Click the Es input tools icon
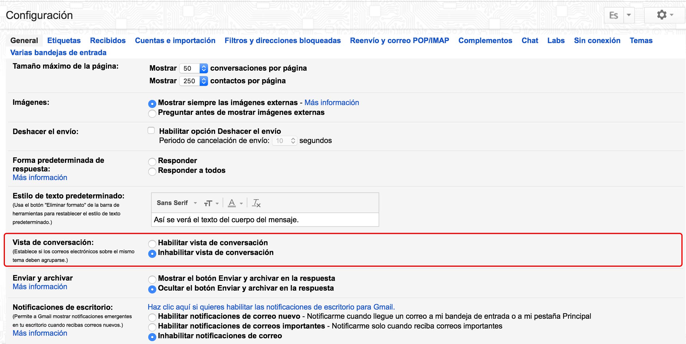 (614, 15)
